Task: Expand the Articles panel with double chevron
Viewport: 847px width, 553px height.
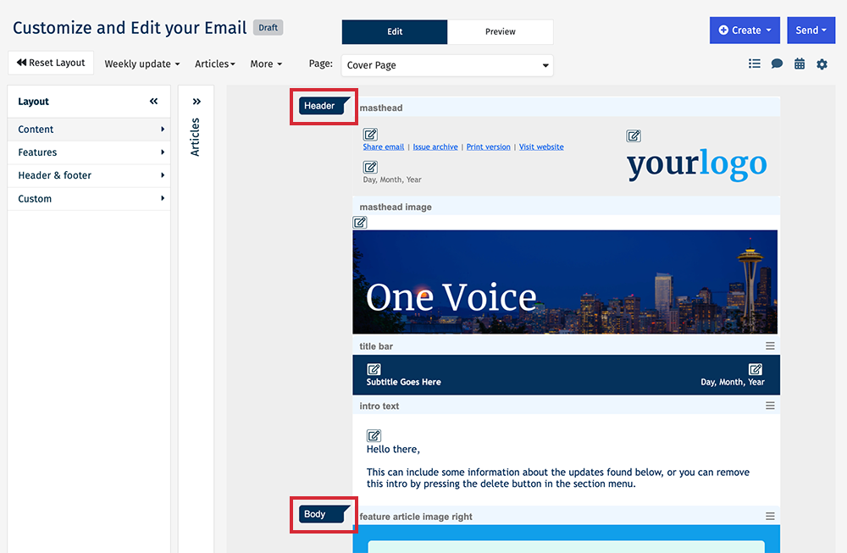Action: click(197, 102)
